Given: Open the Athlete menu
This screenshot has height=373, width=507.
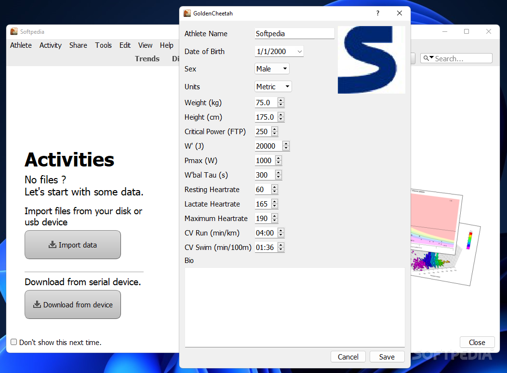Looking at the screenshot, I should pyautogui.click(x=21, y=45).
